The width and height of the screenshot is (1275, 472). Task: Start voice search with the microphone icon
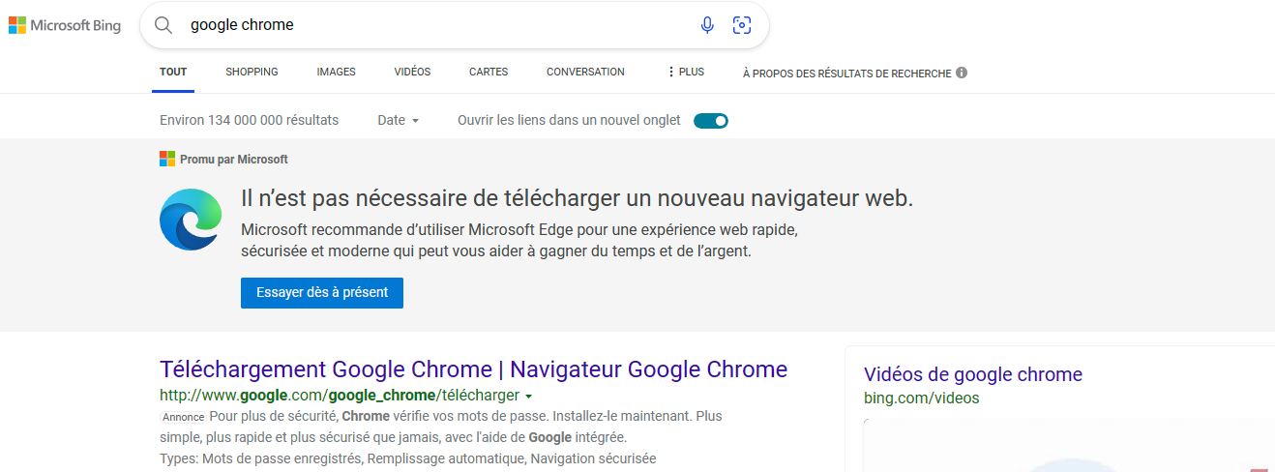coord(707,25)
